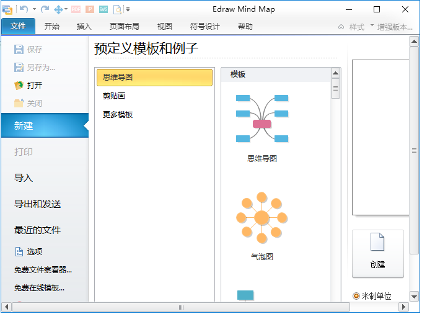Select 剪贴画 clip art category
Viewport: 422px width, 314px height.
click(x=114, y=96)
